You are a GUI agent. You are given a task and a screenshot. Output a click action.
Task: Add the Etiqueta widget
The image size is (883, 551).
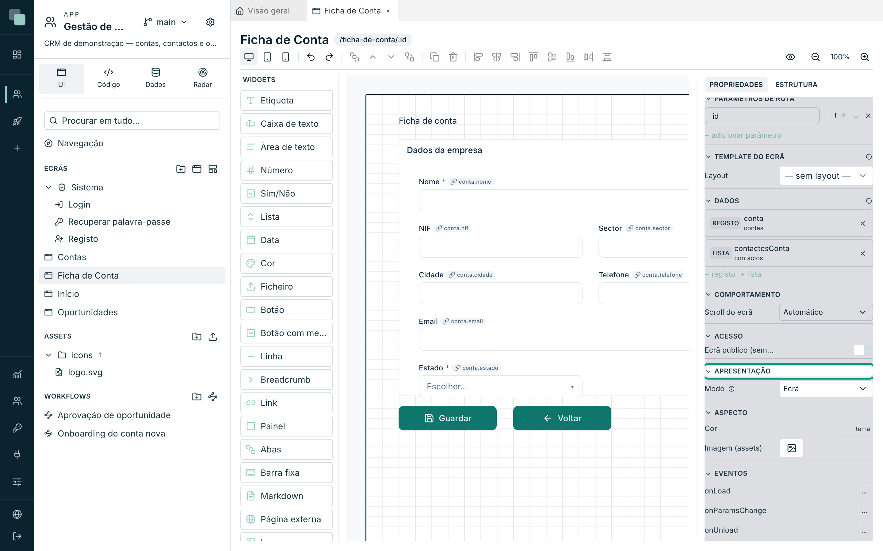[x=286, y=100]
